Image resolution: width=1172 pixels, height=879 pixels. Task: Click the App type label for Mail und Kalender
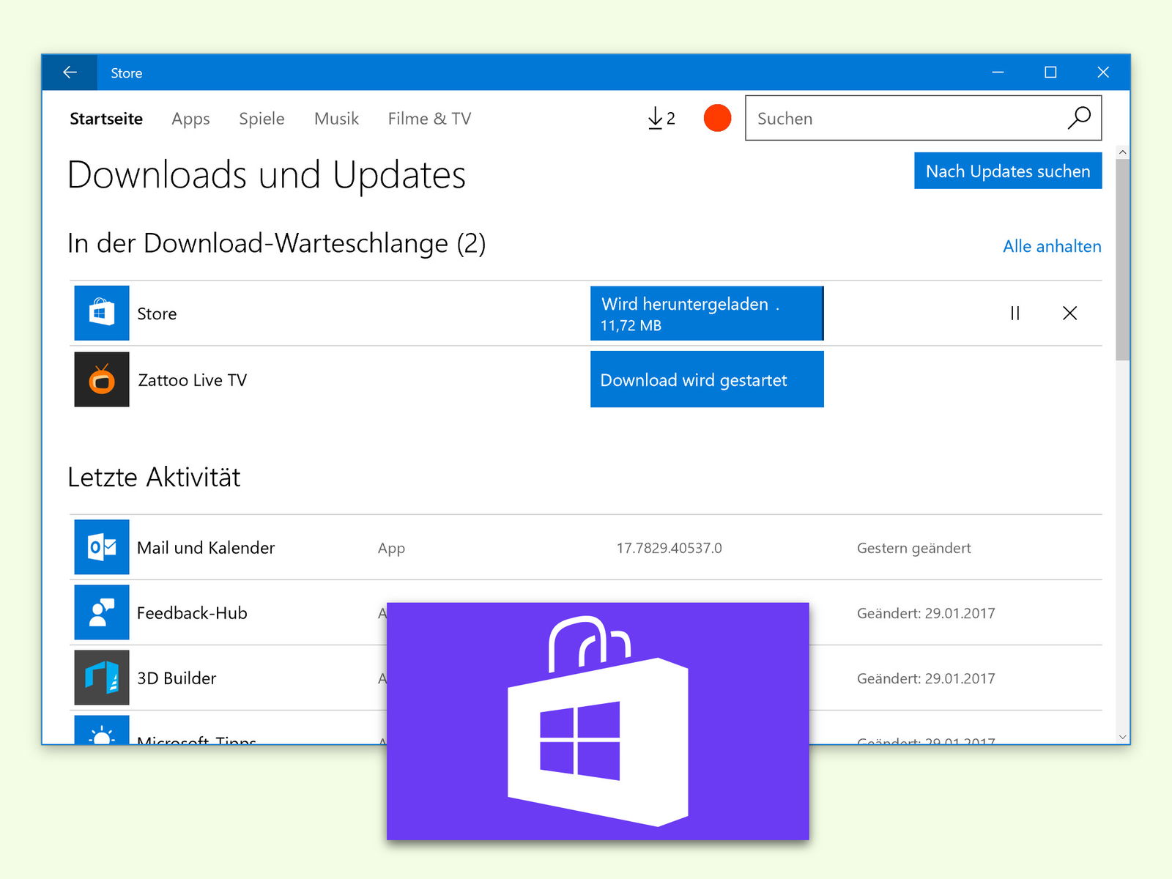pyautogui.click(x=391, y=549)
